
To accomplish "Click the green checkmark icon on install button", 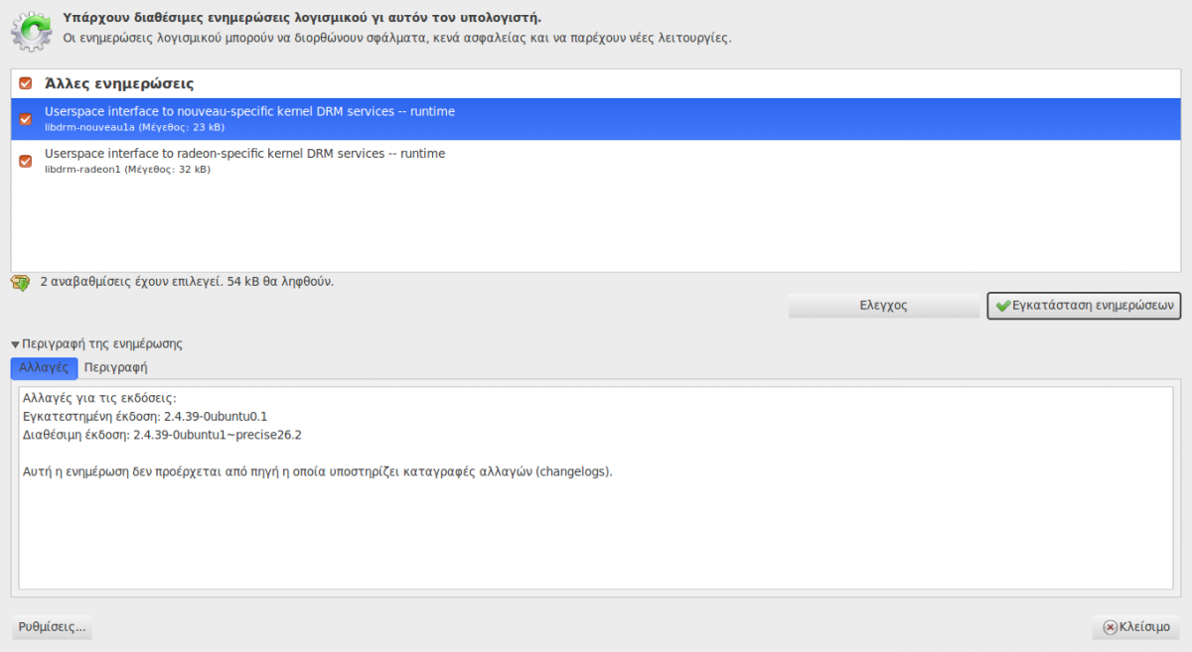I will 1003,306.
